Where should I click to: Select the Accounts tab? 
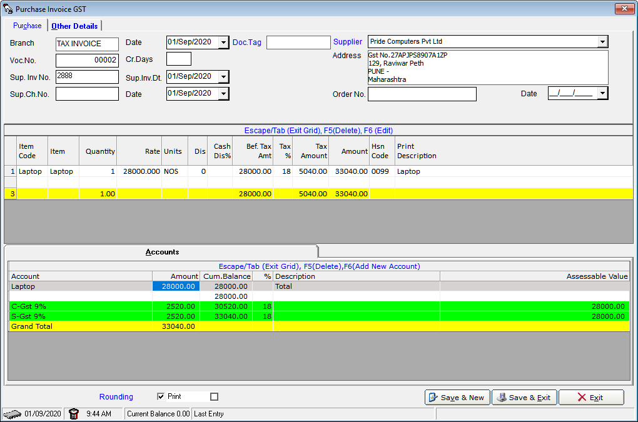coord(162,252)
